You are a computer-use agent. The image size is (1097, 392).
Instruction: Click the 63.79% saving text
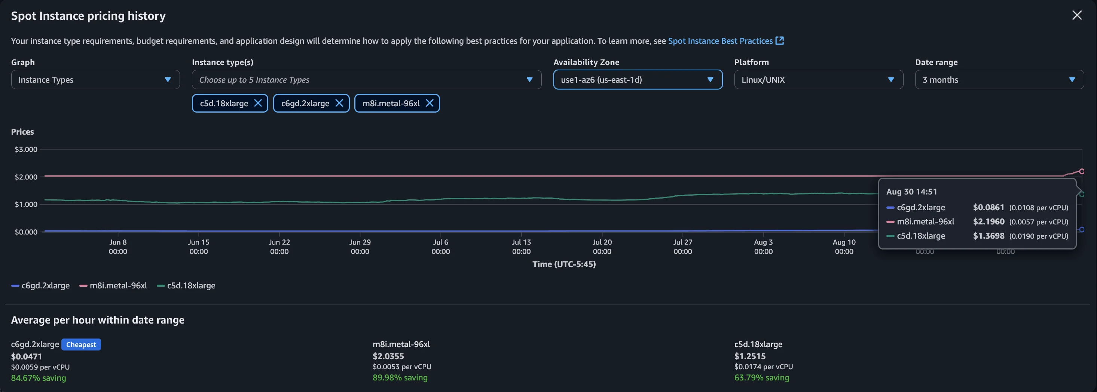tap(761, 377)
